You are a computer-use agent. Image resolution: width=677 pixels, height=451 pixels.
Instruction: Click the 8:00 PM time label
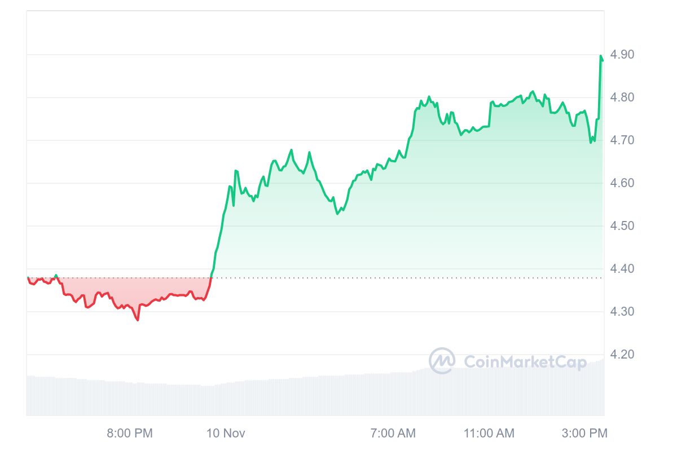(130, 433)
